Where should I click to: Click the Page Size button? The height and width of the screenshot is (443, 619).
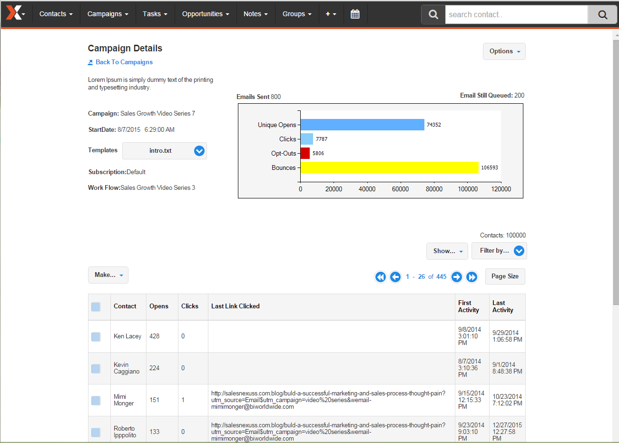point(505,276)
